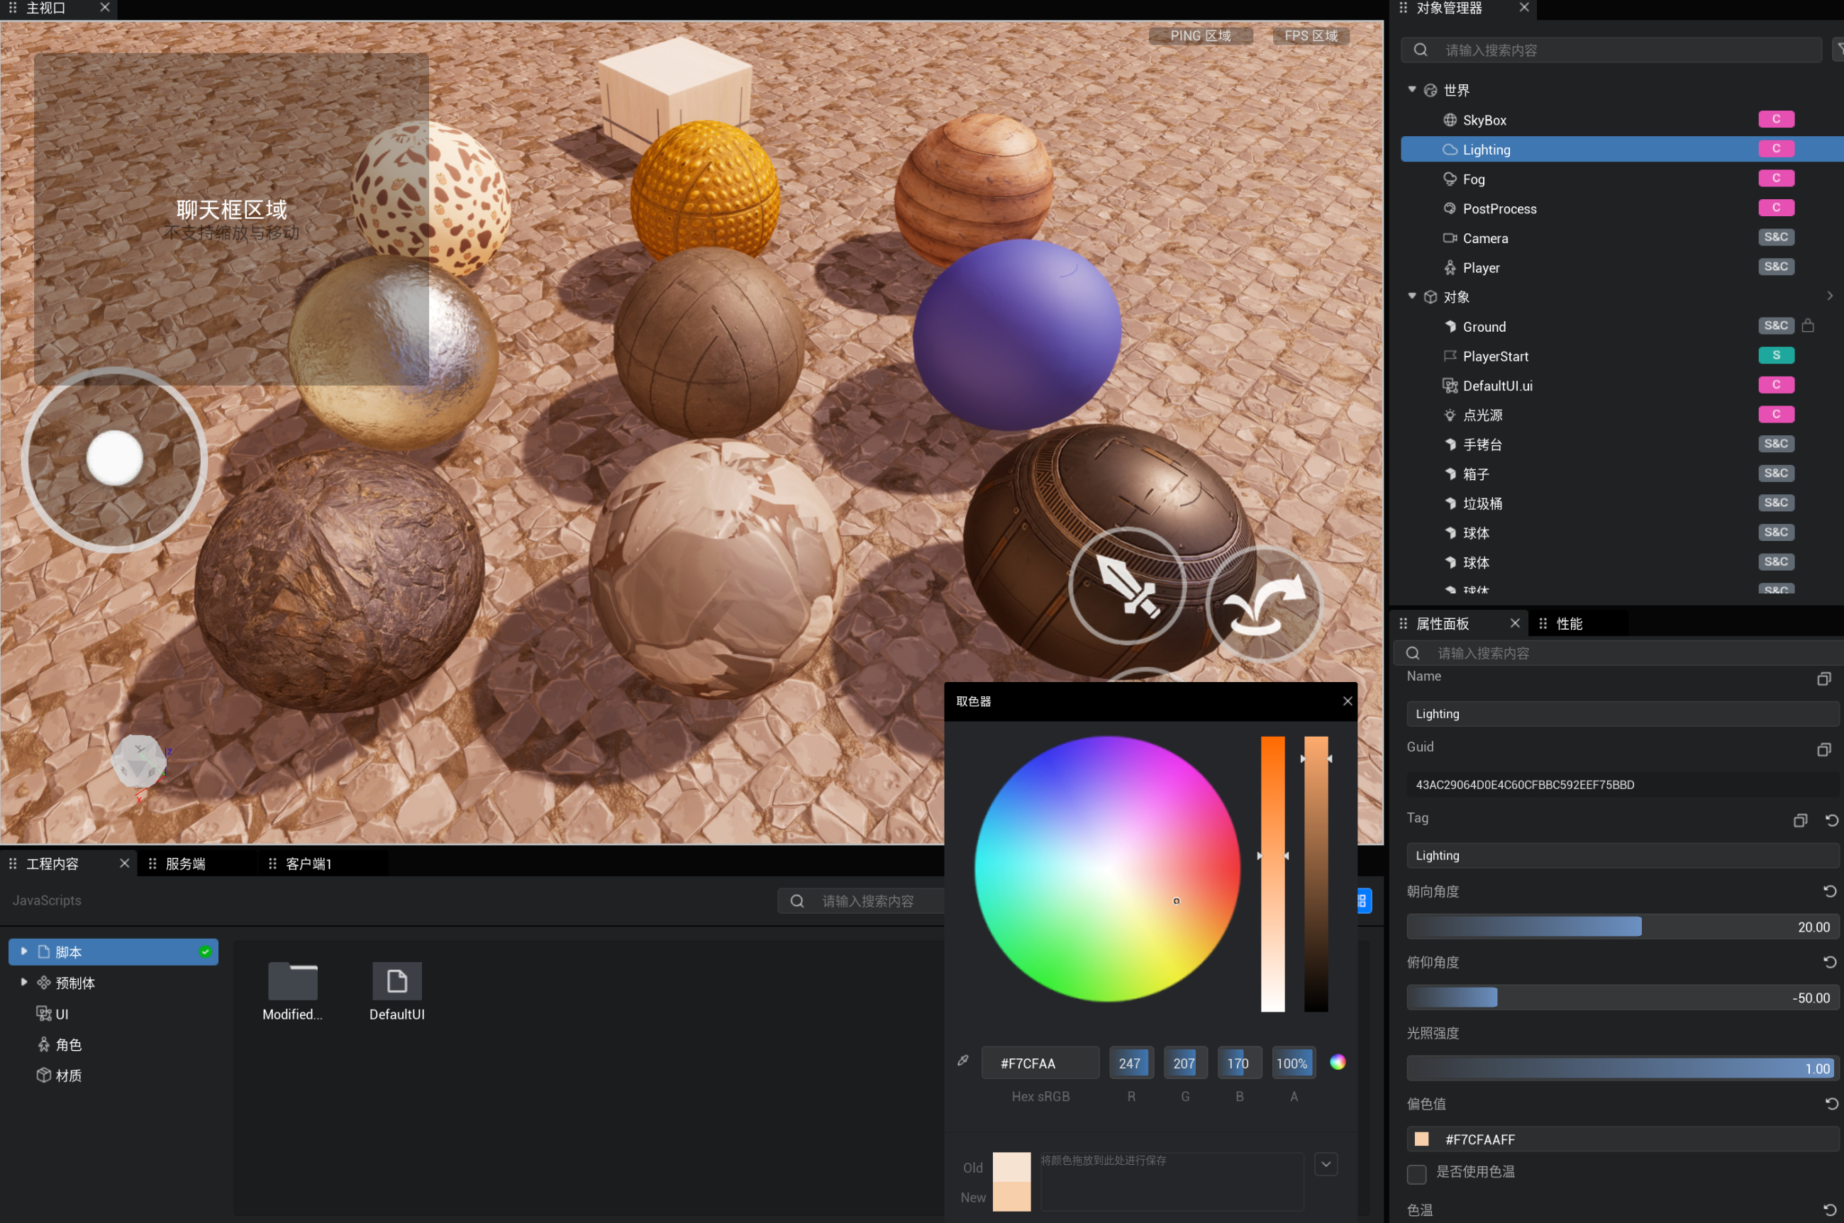Screen dimensions: 1844x1223
Task: Select the eyedropper tool in color picker
Action: (963, 1061)
